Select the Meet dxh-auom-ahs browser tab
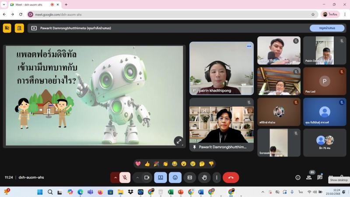Image resolution: width=350 pixels, height=197 pixels. point(31,4)
